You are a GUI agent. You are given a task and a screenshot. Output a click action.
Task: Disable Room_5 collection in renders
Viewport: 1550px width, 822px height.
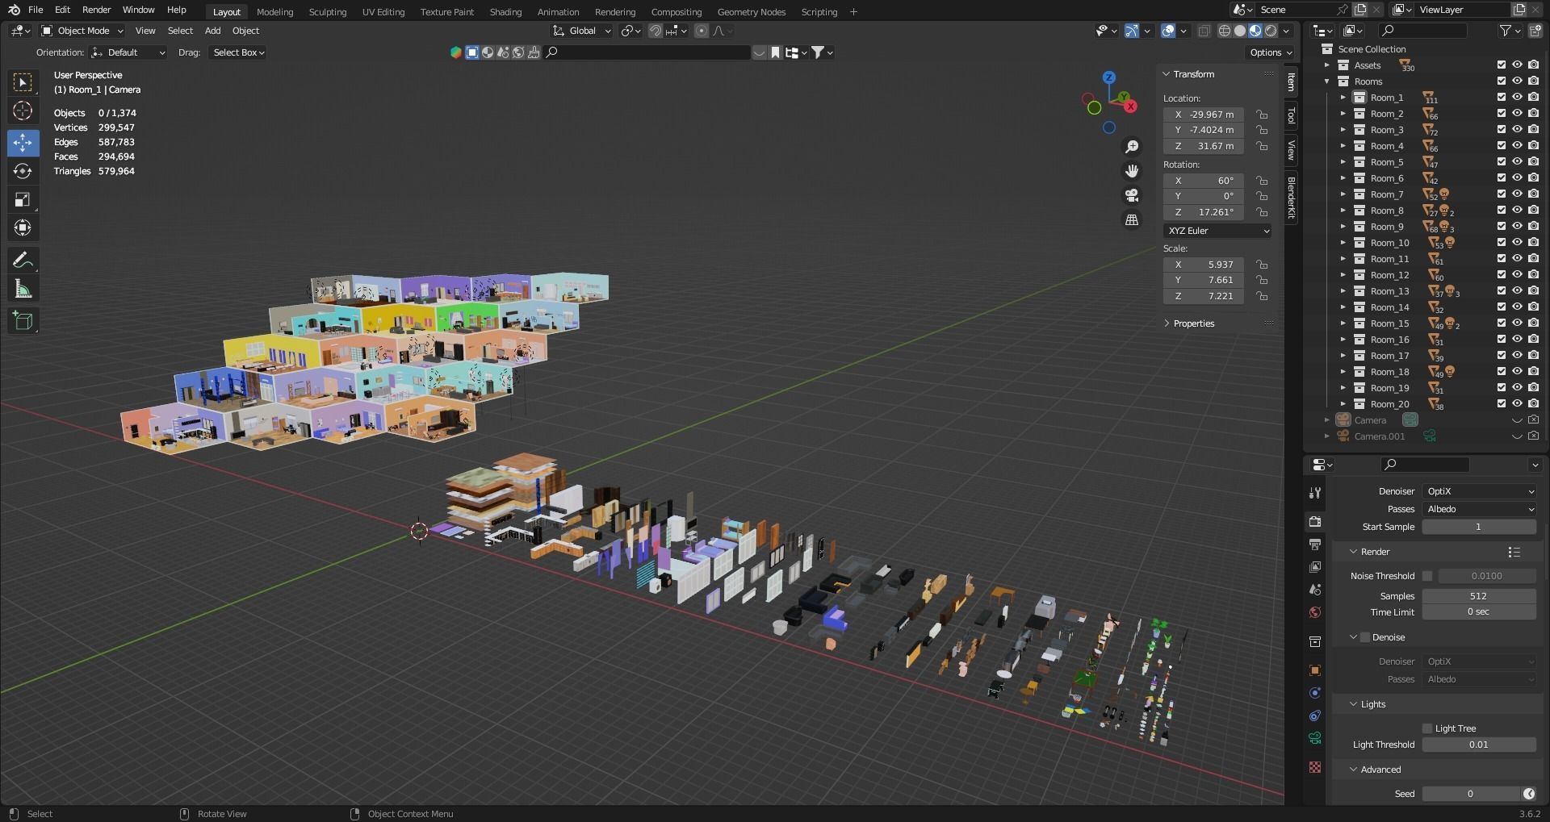click(x=1534, y=162)
